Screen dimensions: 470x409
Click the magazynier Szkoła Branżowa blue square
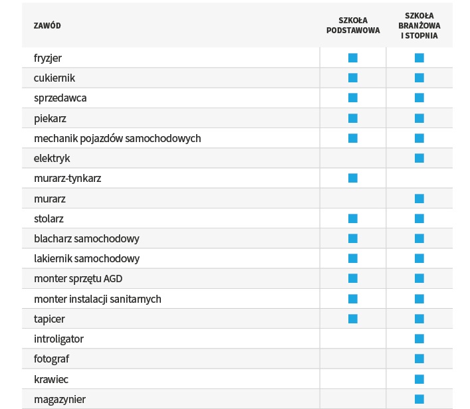419,399
